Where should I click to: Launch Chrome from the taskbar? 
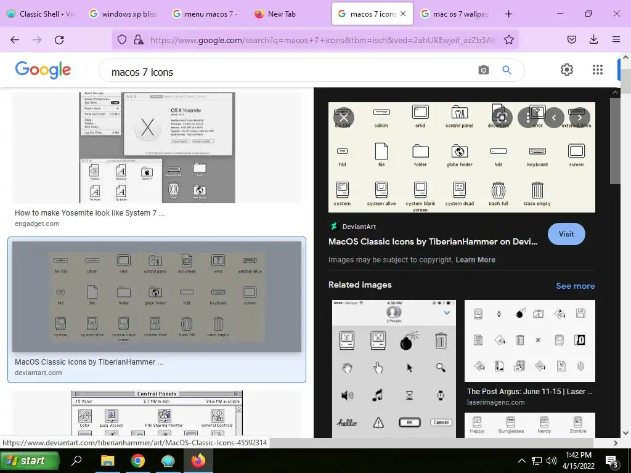[137, 461]
